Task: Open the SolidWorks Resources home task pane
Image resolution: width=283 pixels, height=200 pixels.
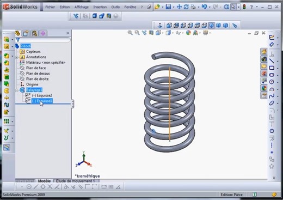Action: point(264,52)
